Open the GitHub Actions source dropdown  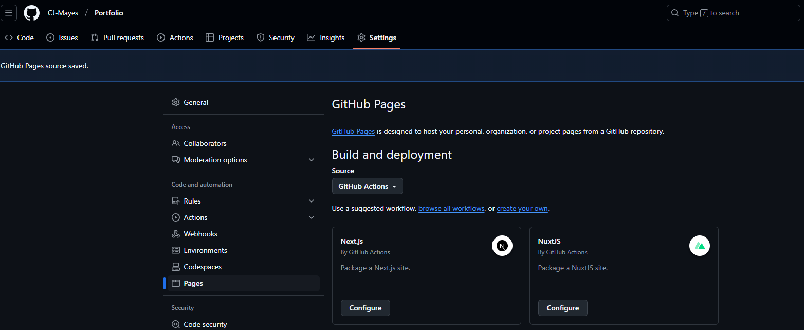pos(367,186)
